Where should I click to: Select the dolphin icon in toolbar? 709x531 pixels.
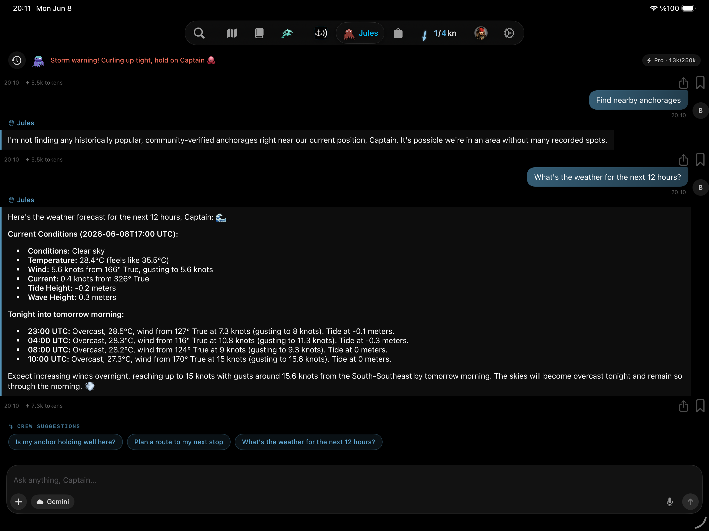click(287, 33)
